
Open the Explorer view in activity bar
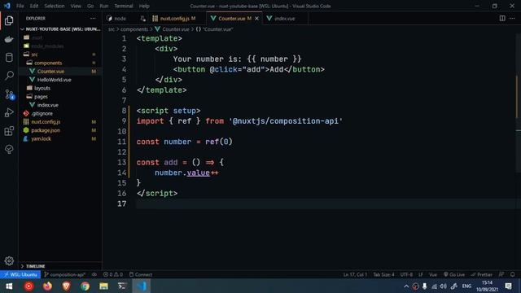pos(9,20)
